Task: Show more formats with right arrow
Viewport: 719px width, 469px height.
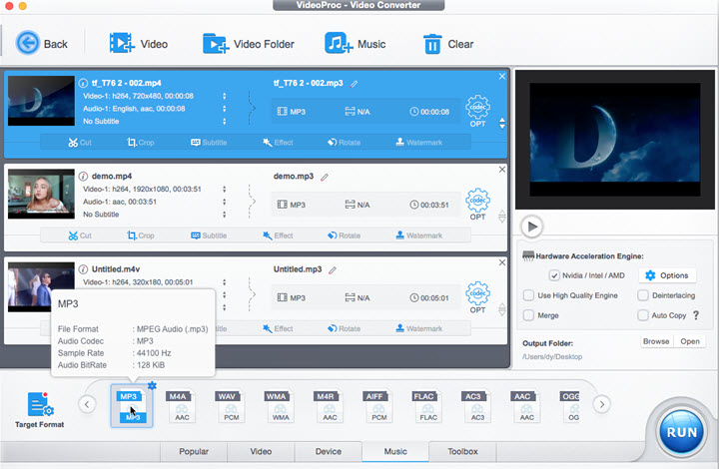Action: point(602,404)
